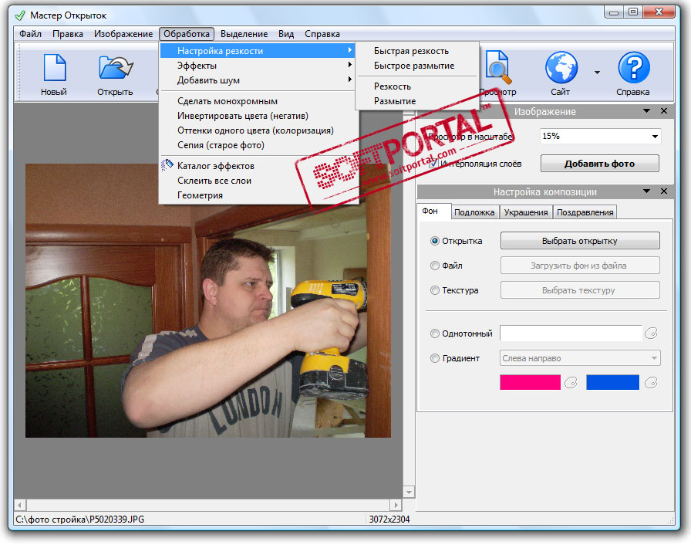Open the Website globe icon

pyautogui.click(x=561, y=67)
